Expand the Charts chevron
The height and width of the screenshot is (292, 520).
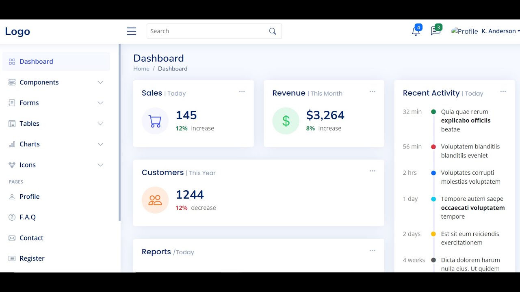tap(100, 144)
